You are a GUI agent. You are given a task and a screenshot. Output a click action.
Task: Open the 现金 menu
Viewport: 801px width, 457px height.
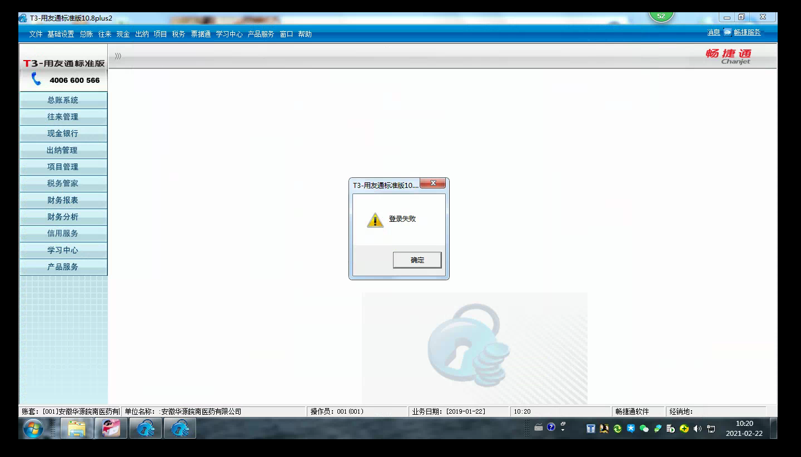123,34
